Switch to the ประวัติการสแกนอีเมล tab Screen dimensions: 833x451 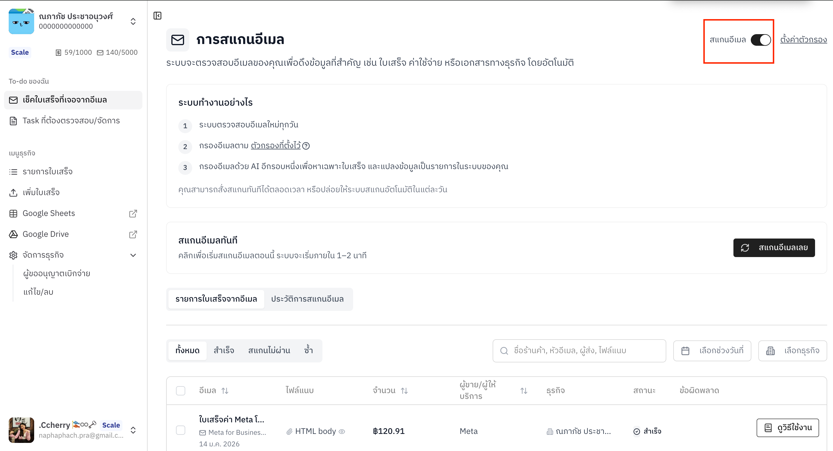coord(307,299)
